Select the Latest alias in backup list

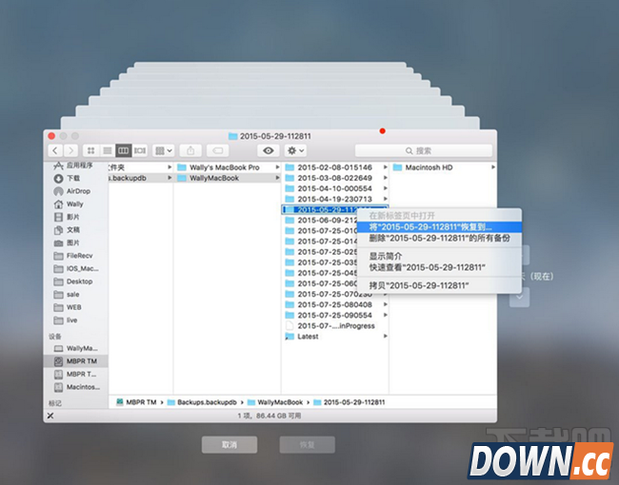[308, 337]
